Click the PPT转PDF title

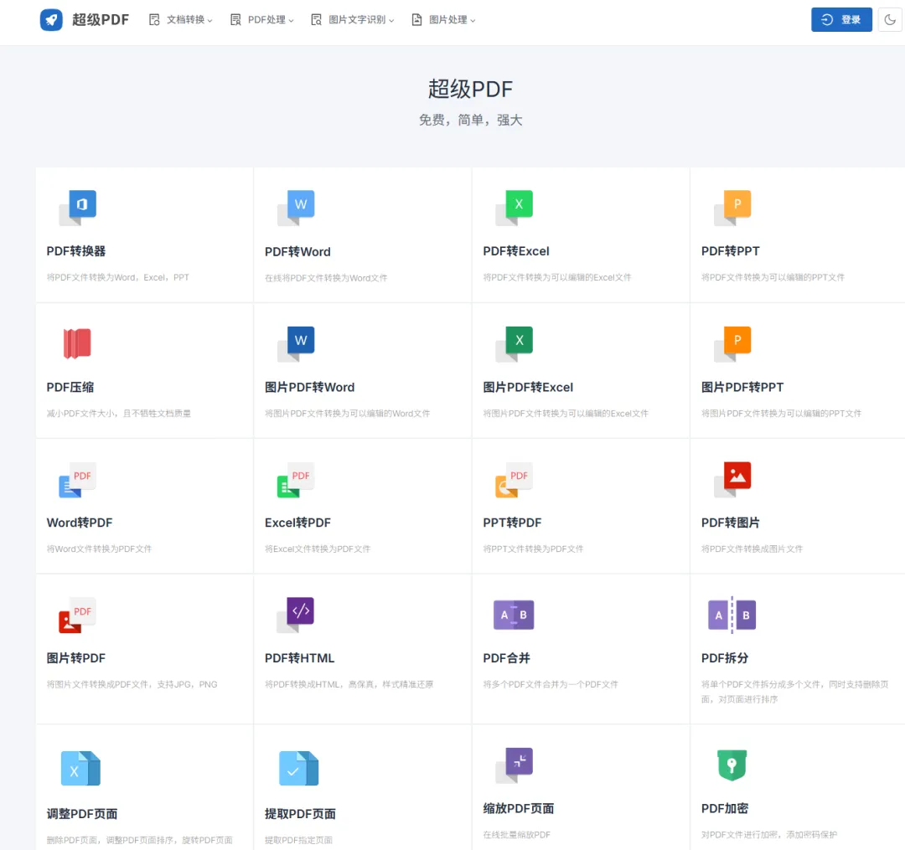(512, 523)
